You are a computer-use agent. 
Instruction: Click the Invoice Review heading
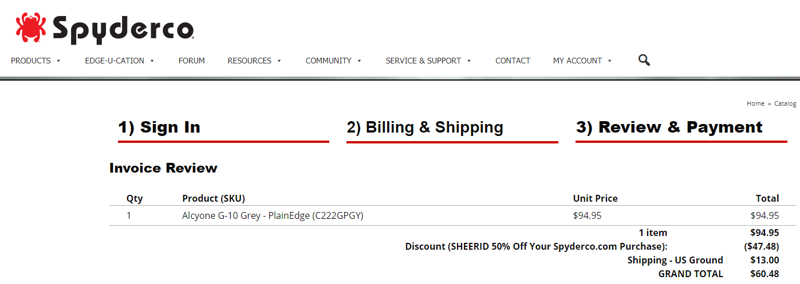coord(163,168)
